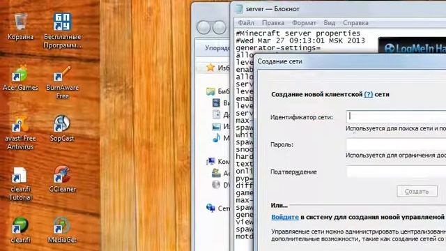The image size is (446, 251).
Task: Select Избранное star icon in Explorer sidebar
Action: coord(210,68)
